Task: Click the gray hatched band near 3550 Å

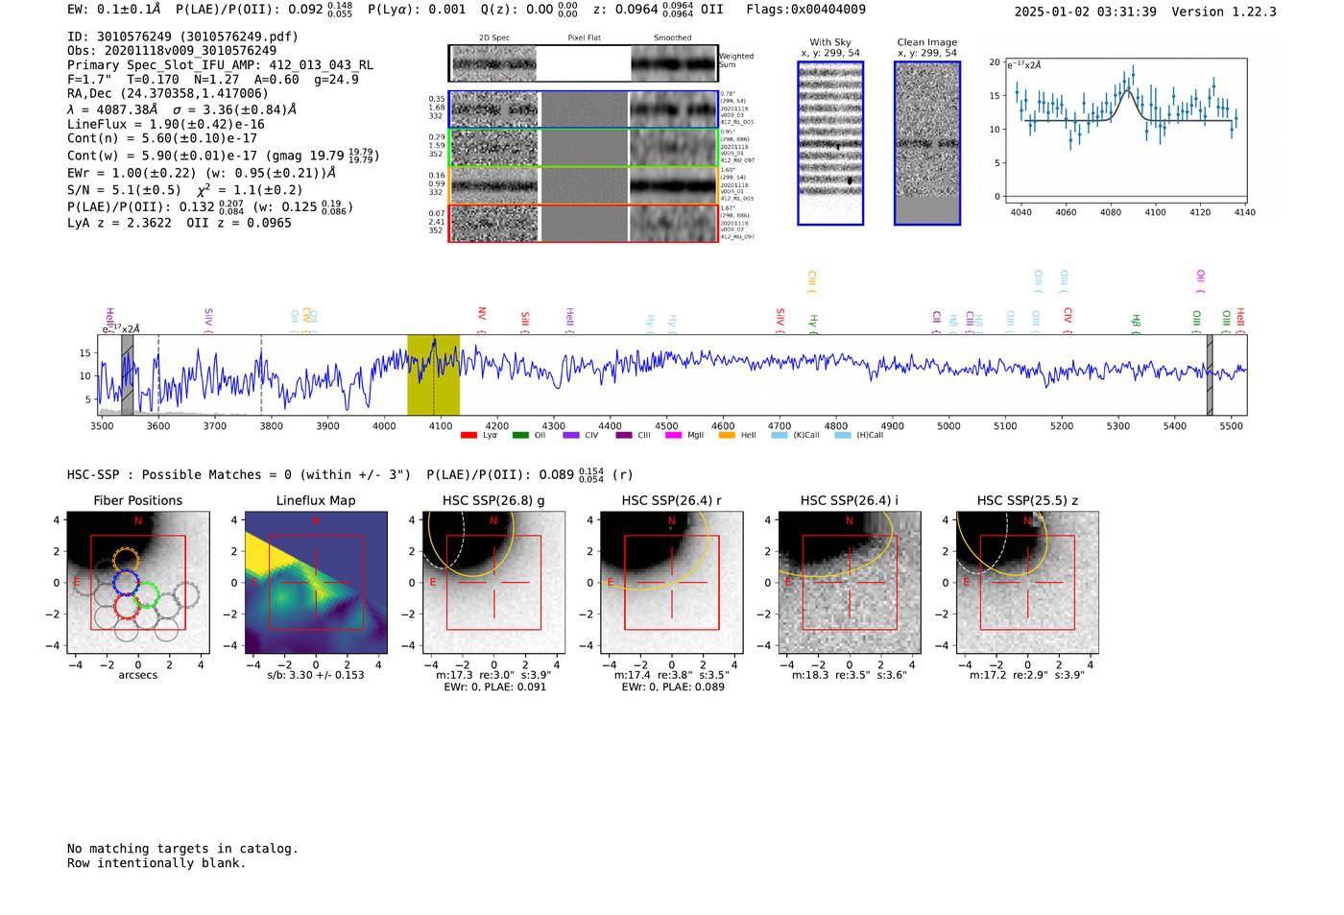Action: tap(128, 375)
